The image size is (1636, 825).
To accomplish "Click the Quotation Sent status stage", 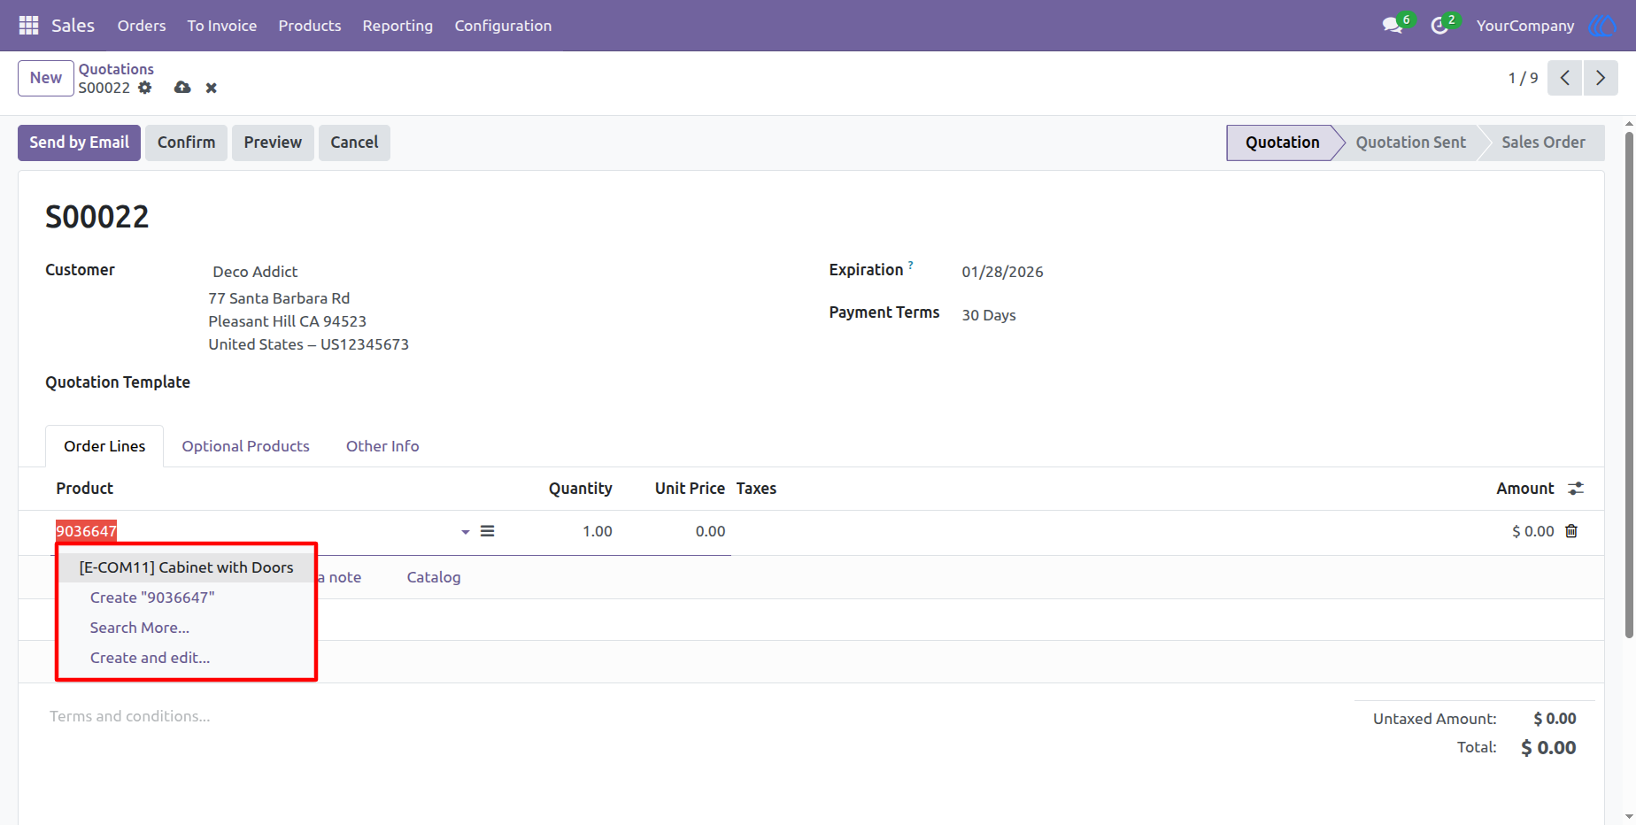I will point(1410,143).
